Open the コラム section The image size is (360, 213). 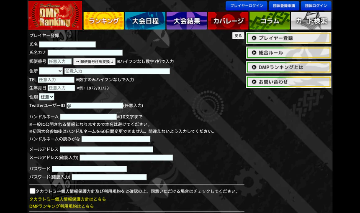pos(270,20)
